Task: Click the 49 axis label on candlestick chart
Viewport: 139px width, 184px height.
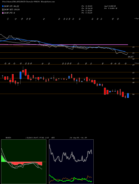Action: tap(133, 65)
